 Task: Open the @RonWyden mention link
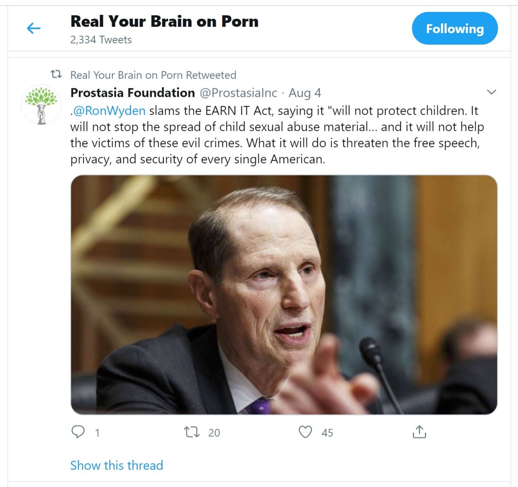click(109, 111)
